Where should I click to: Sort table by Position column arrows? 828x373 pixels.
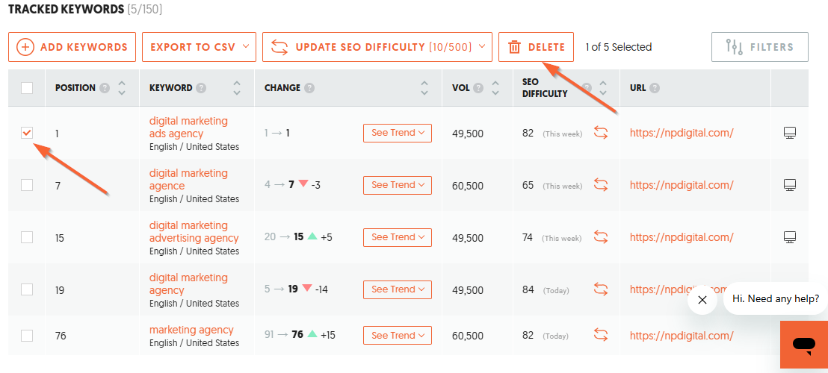click(x=122, y=88)
